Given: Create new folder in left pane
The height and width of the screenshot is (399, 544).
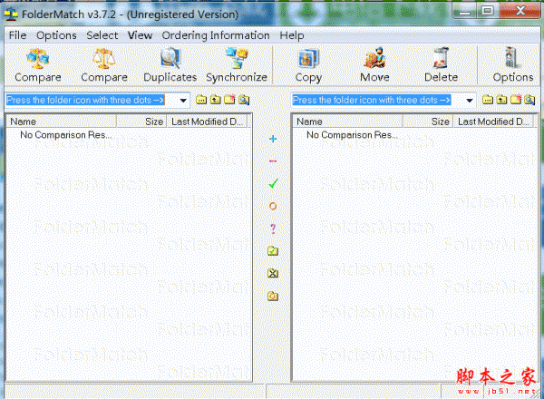Looking at the screenshot, I should click(x=229, y=100).
